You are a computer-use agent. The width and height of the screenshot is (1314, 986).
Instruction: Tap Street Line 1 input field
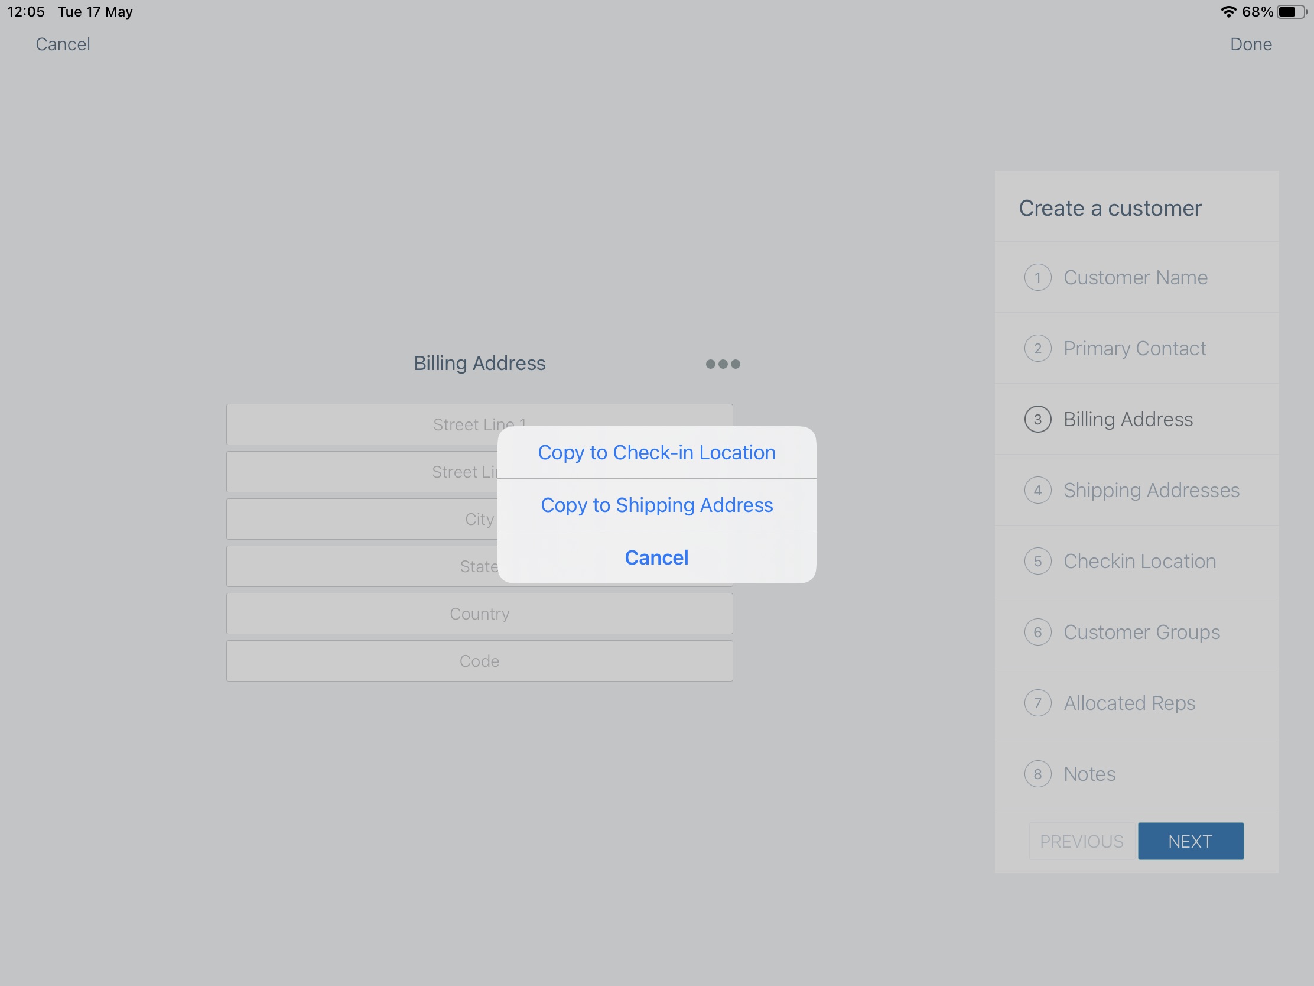(x=479, y=421)
